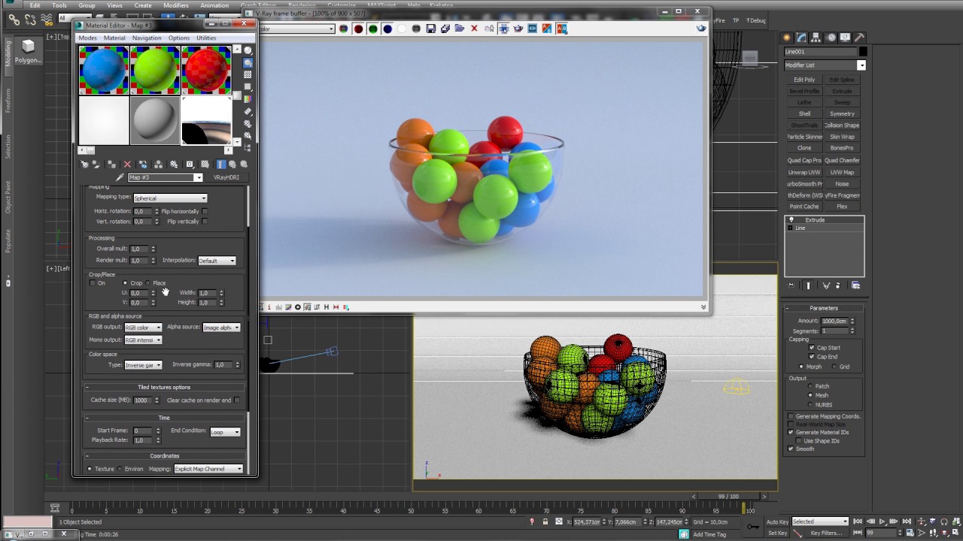Open Material menu in Material Editor
Screen dimensions: 963x541
coord(114,38)
